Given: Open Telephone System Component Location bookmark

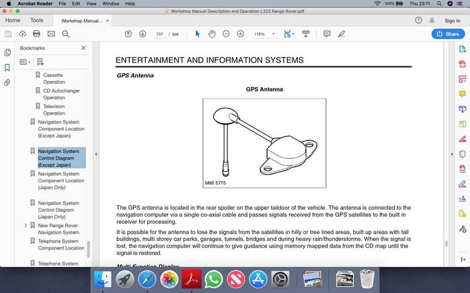Looking at the screenshot, I should [61, 245].
